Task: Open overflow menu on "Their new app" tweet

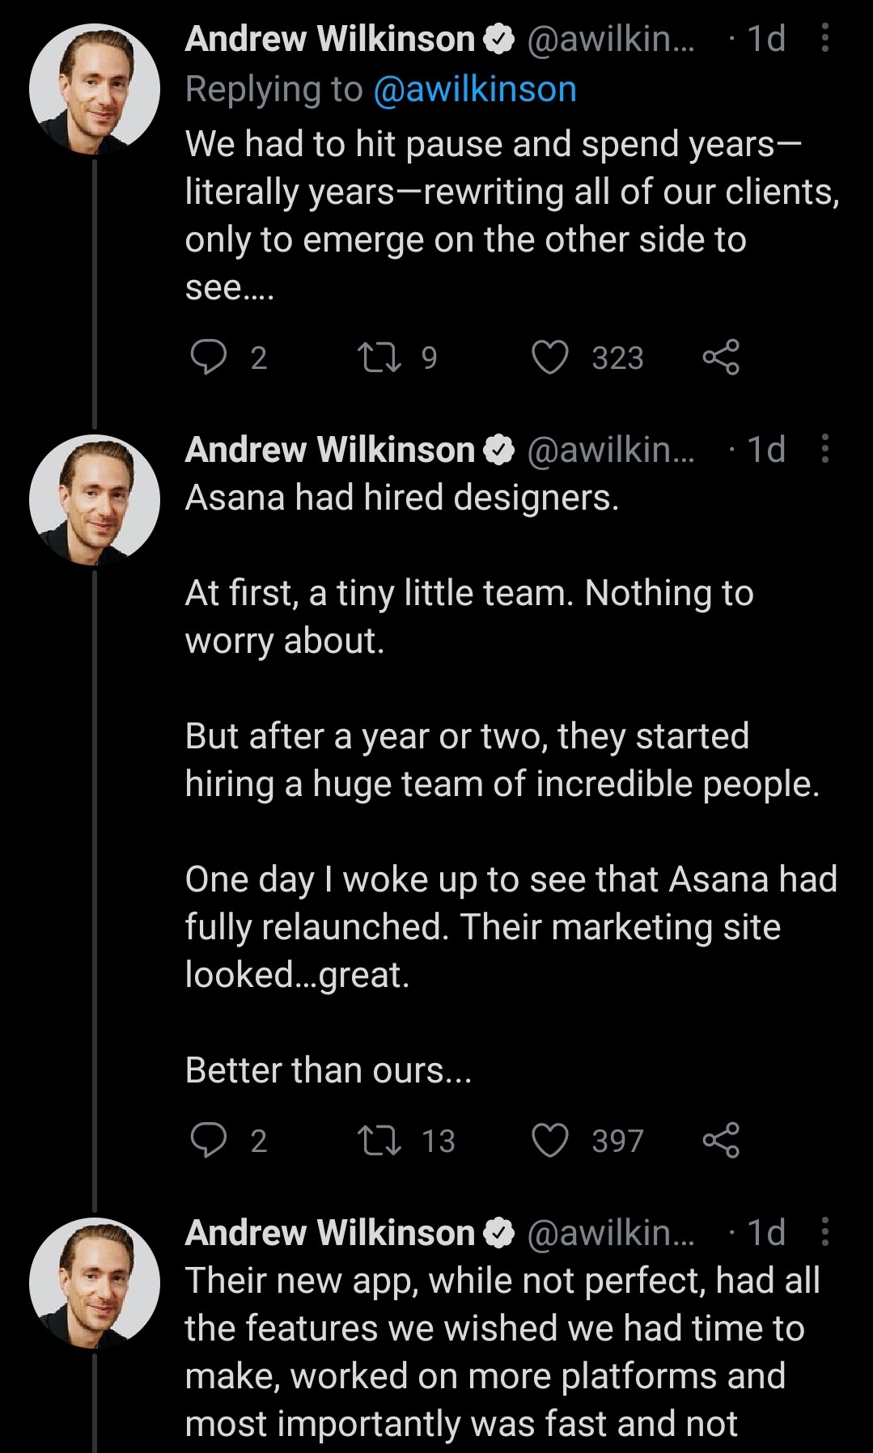Action: [x=824, y=1231]
